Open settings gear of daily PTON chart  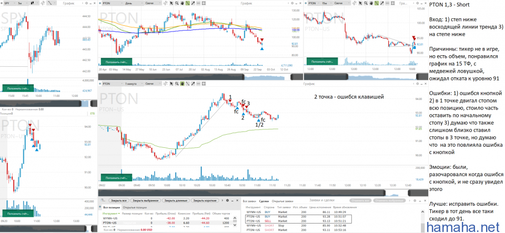292,3
